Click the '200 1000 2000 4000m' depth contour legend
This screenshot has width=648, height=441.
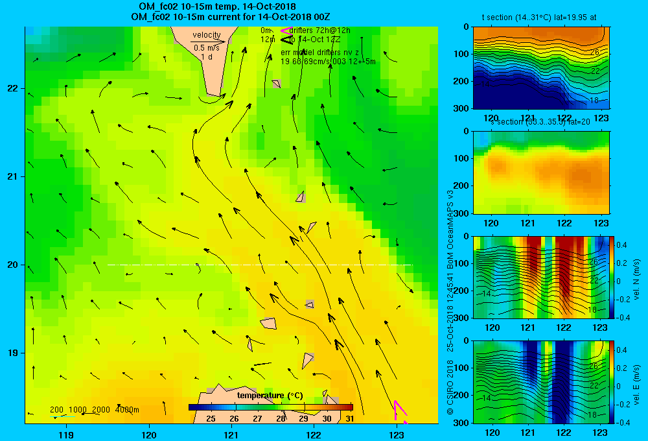click(x=94, y=410)
